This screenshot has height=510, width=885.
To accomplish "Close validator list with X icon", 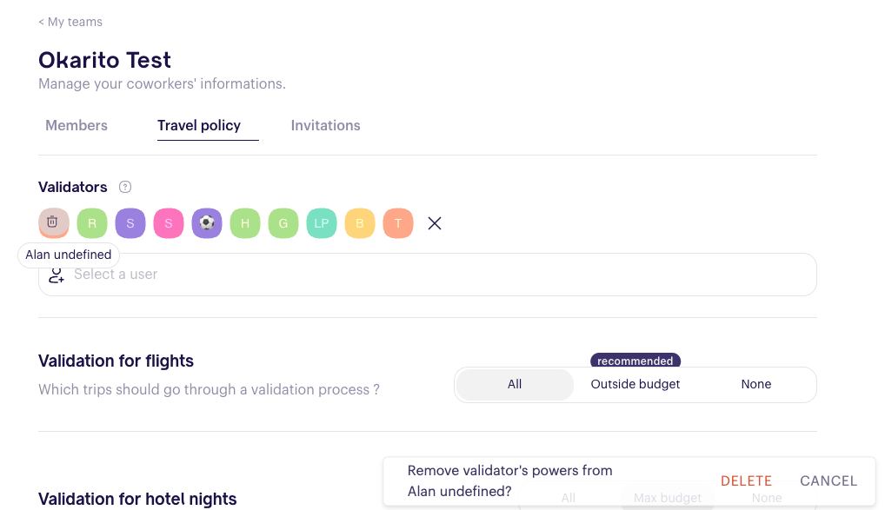I will coord(435,223).
